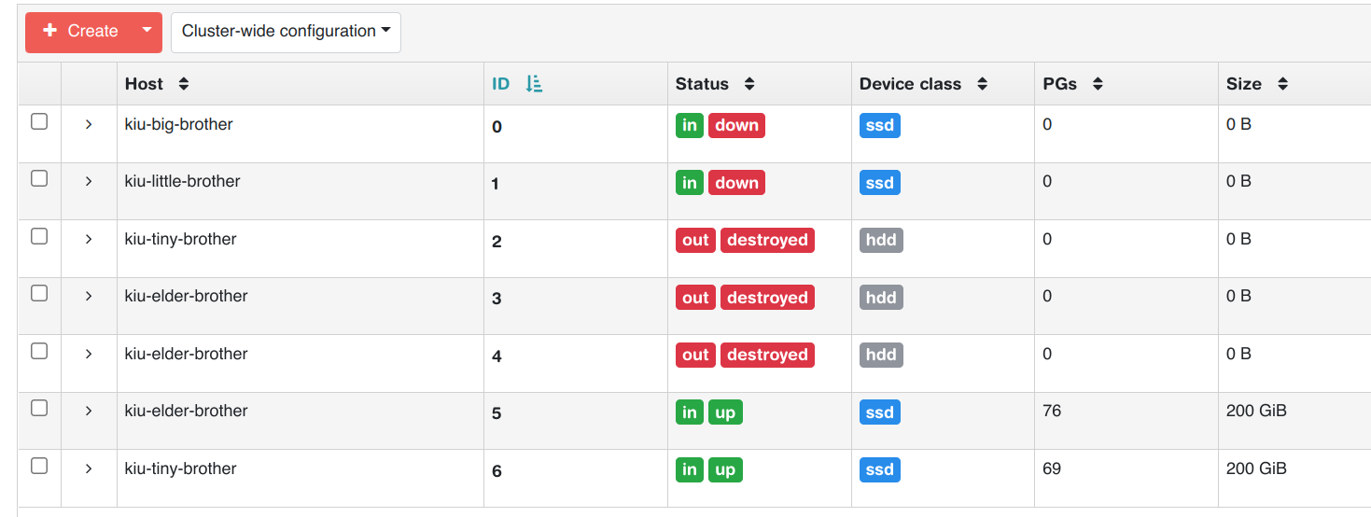
Task: Click the Create button
Action: click(82, 31)
